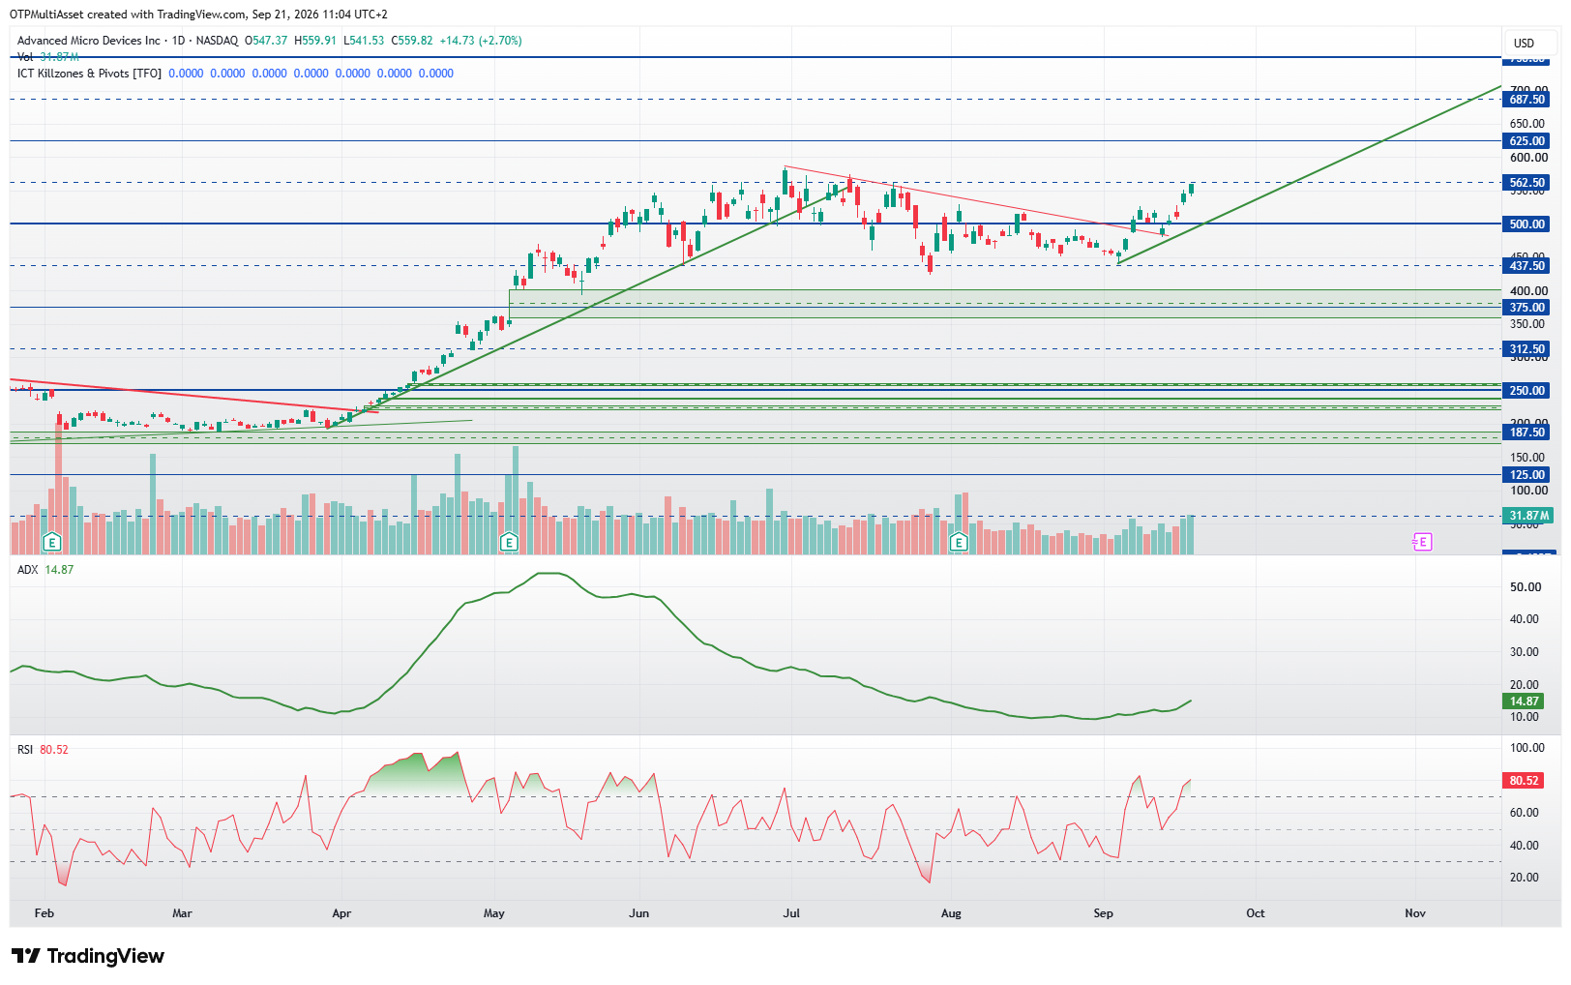Click the Aug label on the time axis
The width and height of the screenshot is (1571, 985).
[951, 913]
